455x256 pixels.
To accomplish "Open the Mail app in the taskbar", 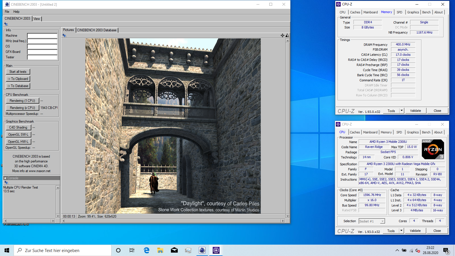I will (x=174, y=250).
